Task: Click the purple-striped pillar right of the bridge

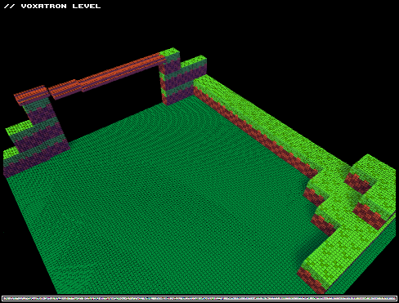Action: [170, 79]
